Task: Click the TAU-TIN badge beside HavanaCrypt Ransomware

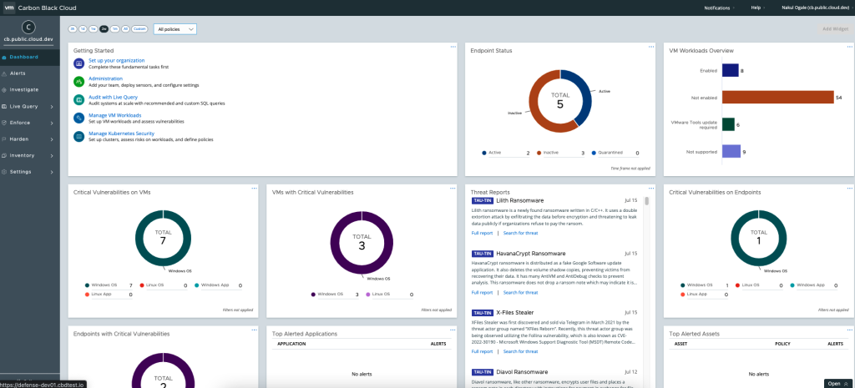Action: coord(483,254)
